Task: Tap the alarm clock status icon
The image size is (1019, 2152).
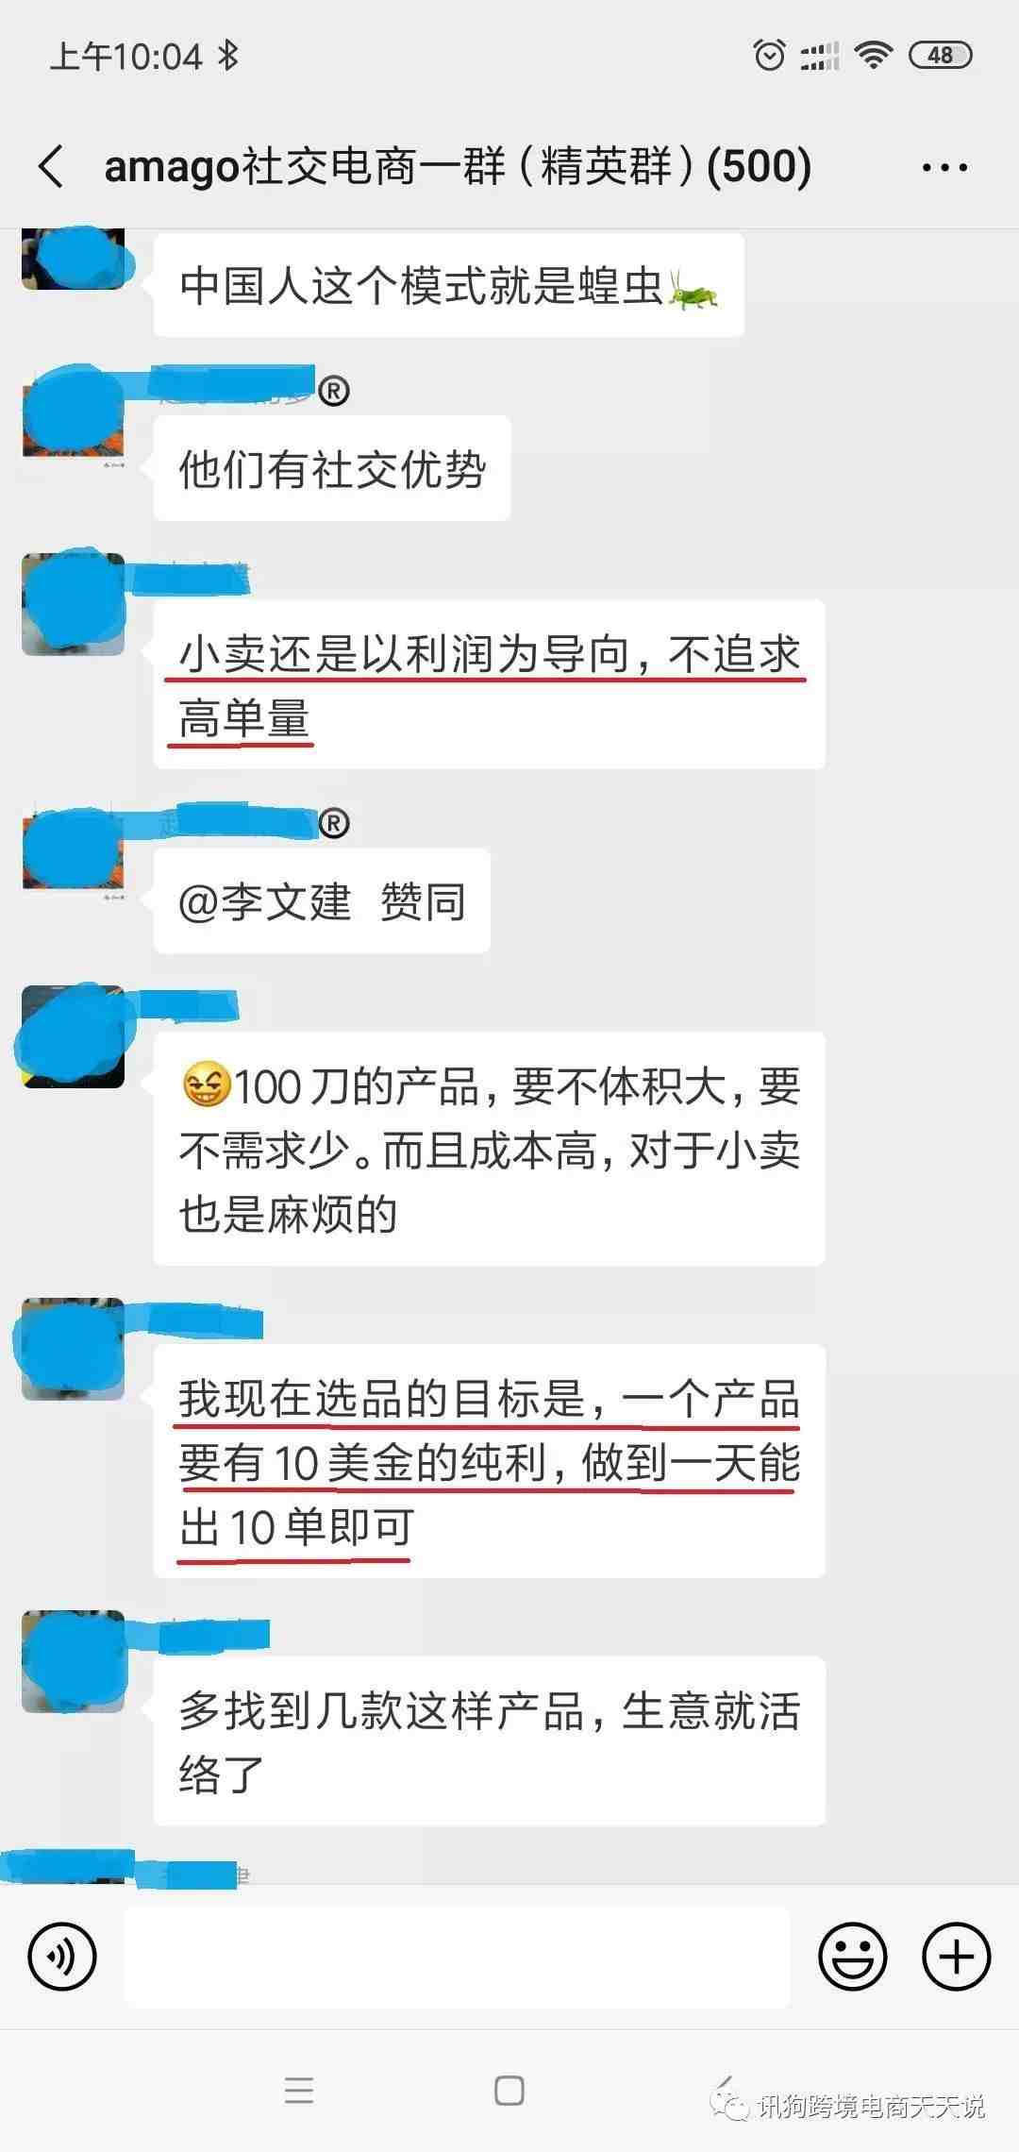Action: pos(769,56)
